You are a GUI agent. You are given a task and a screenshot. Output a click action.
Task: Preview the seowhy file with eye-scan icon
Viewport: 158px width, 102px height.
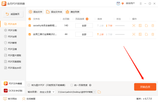(x=134, y=25)
